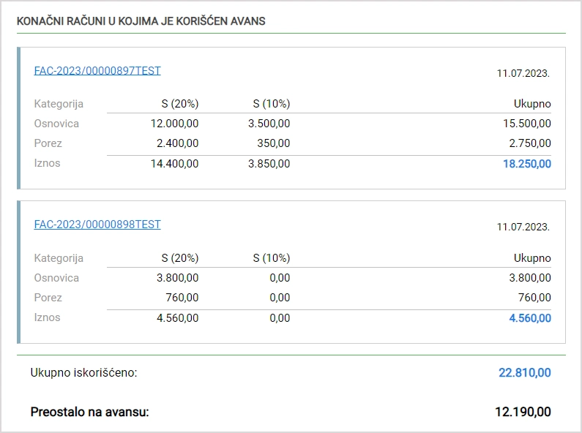Click Osnovica row label in invoice 00000897TEST
Screen dimensions: 582x433
[56, 124]
